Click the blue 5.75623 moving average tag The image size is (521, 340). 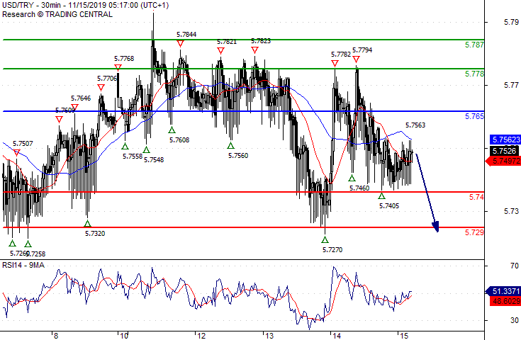[x=505, y=140]
